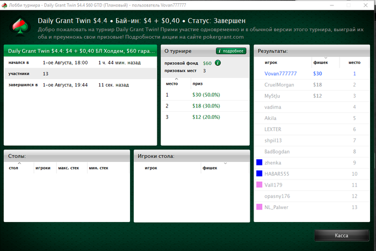Click the $60 prize fund value
This screenshot has height=251, width=376.
point(207,63)
